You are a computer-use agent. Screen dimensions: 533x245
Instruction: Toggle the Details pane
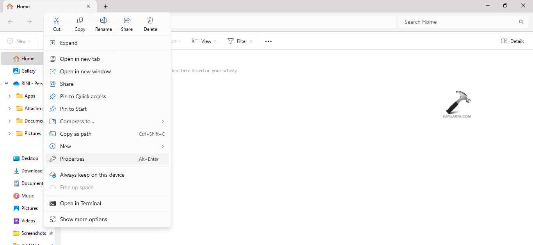tap(512, 41)
